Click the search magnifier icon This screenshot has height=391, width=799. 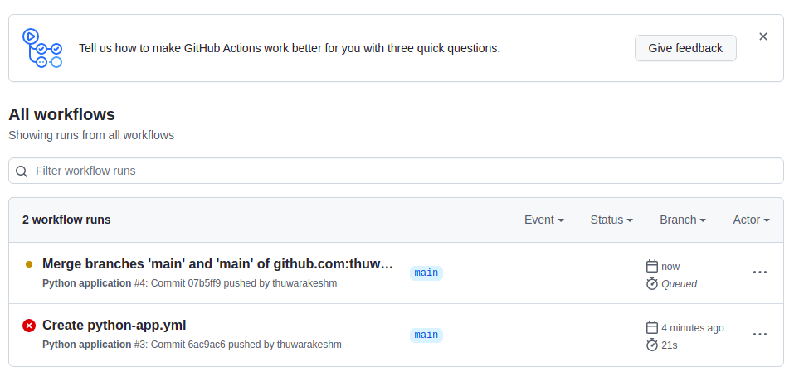point(22,171)
